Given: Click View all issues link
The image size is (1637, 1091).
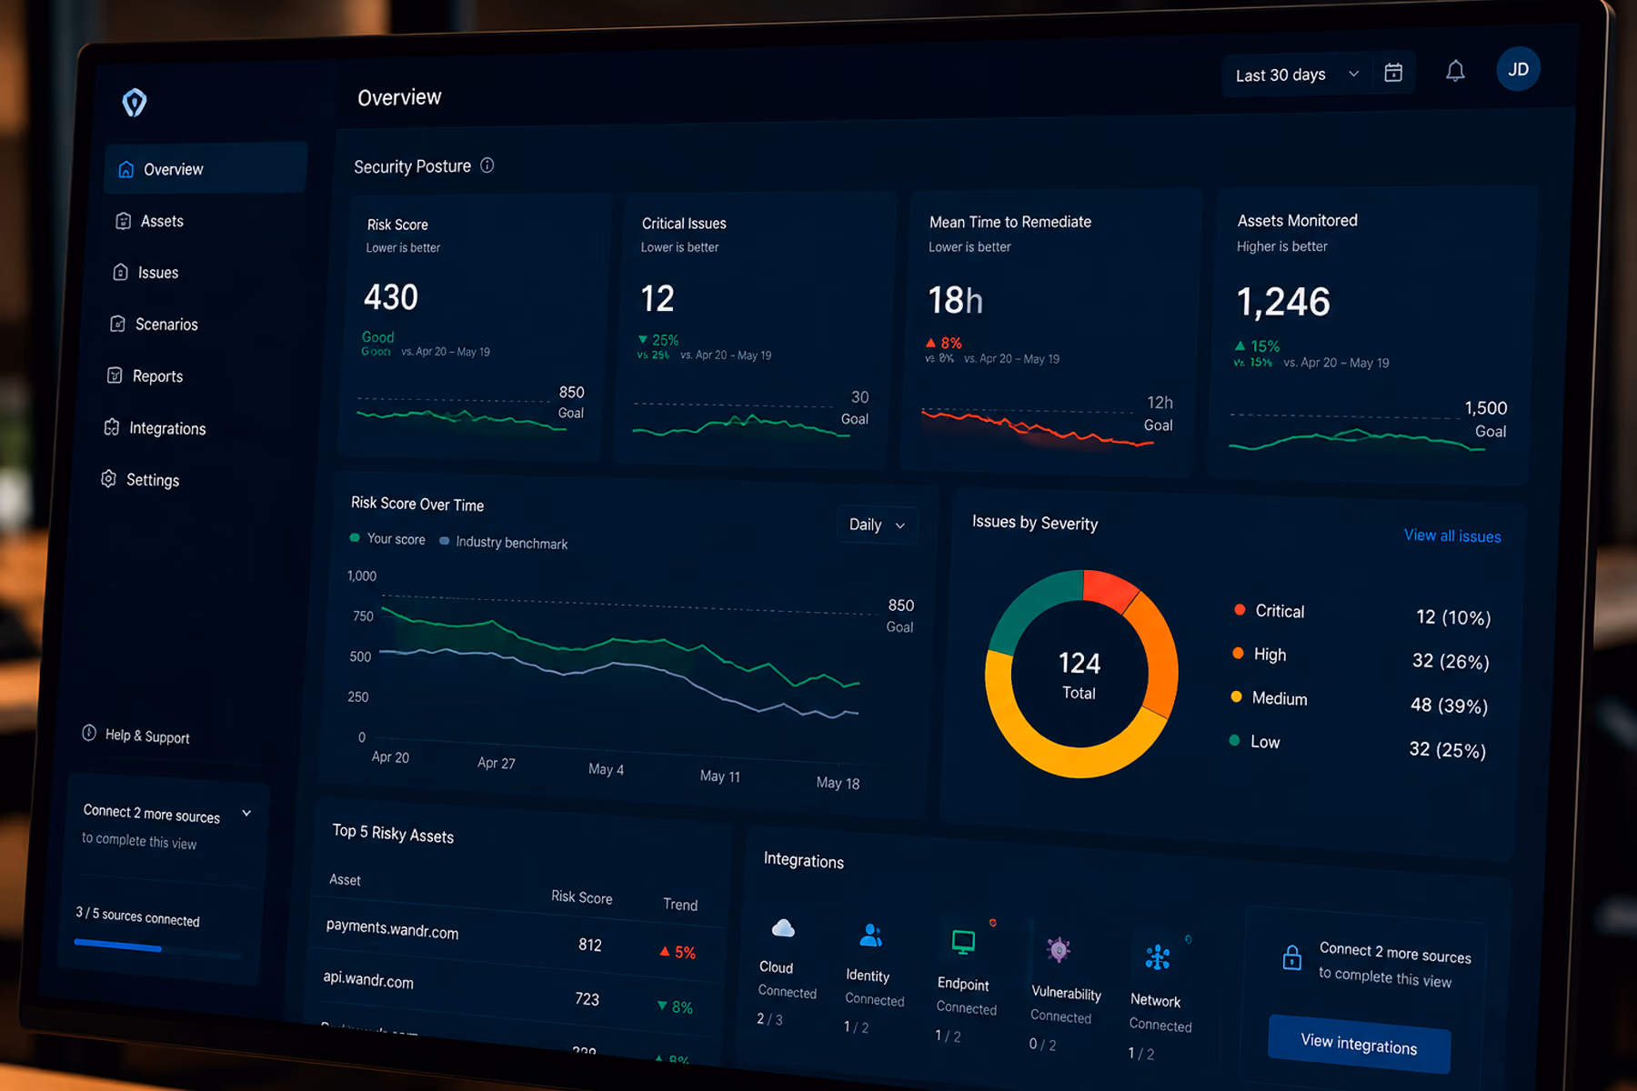Looking at the screenshot, I should pos(1452,535).
